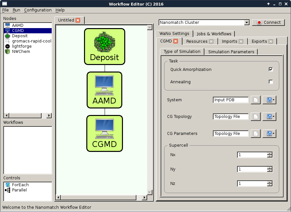
Task: Open local file browser for System input
Action: click(255, 100)
